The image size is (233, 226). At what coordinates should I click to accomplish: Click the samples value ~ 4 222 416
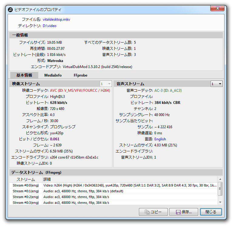[163, 127]
